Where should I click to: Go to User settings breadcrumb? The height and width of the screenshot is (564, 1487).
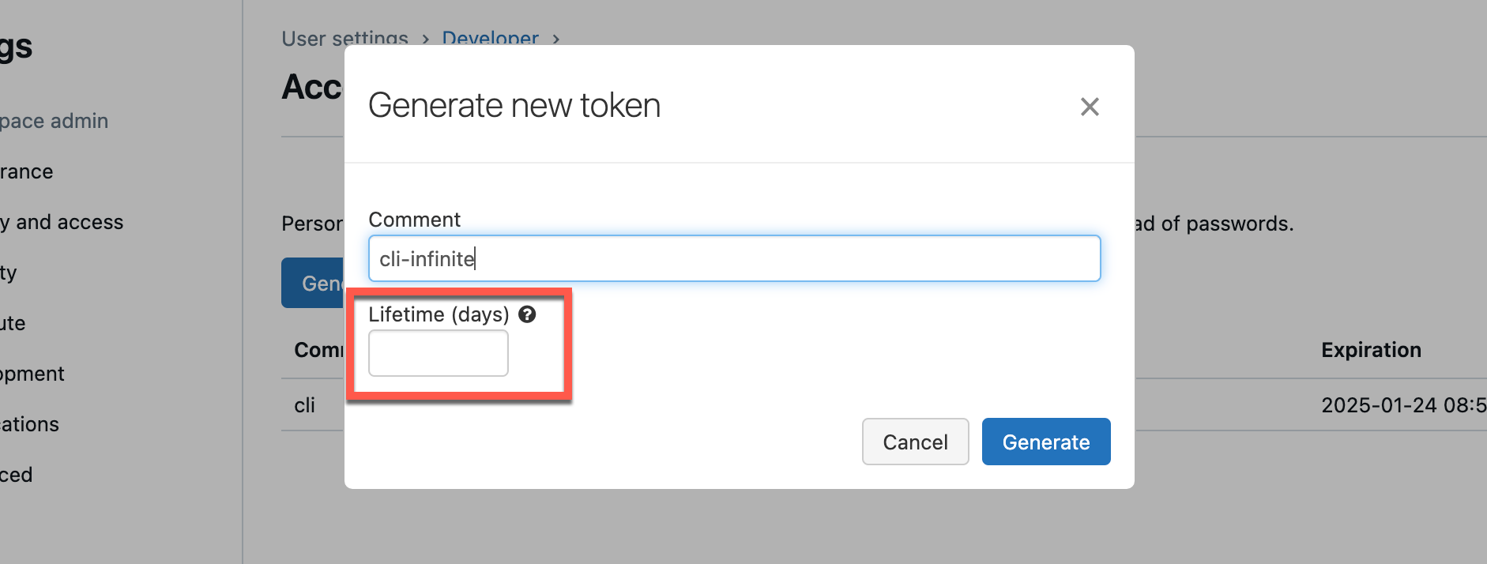pyautogui.click(x=344, y=38)
